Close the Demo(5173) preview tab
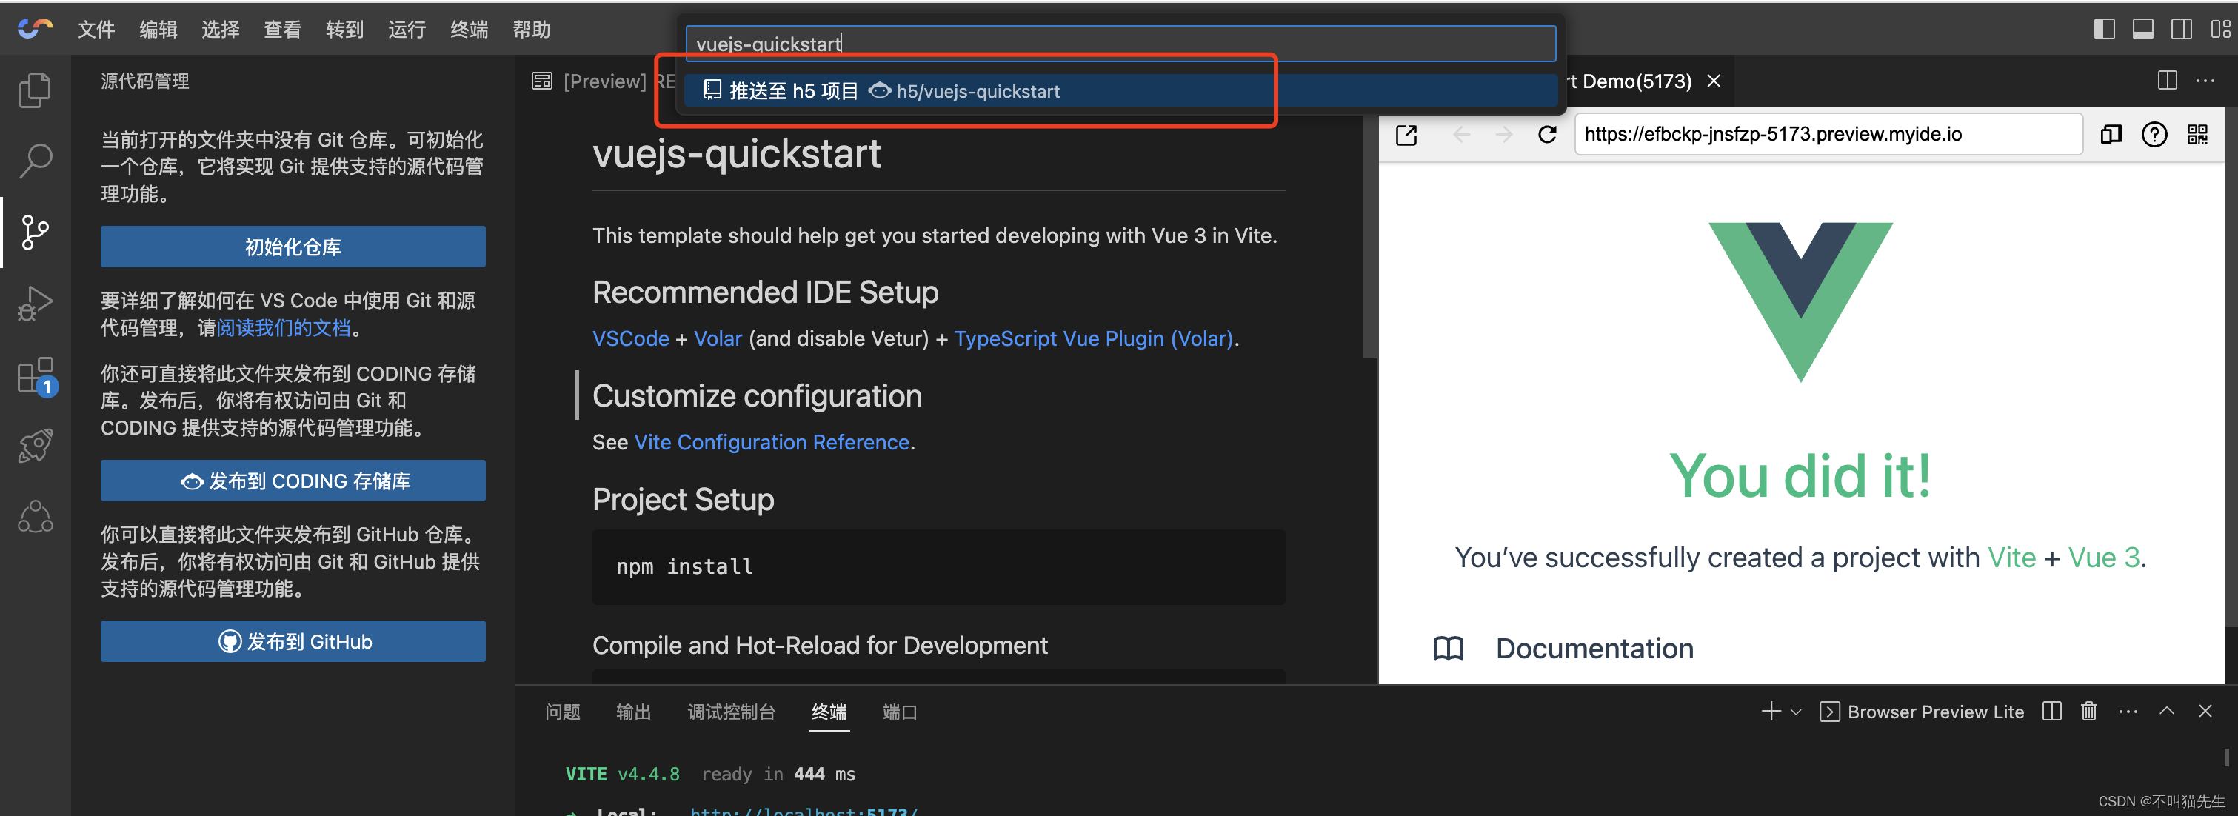Viewport: 2238px width, 816px height. coord(1713,81)
